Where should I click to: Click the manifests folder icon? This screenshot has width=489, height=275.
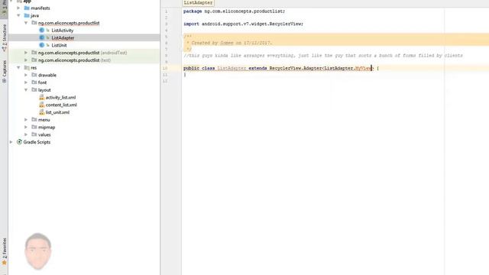click(27, 8)
